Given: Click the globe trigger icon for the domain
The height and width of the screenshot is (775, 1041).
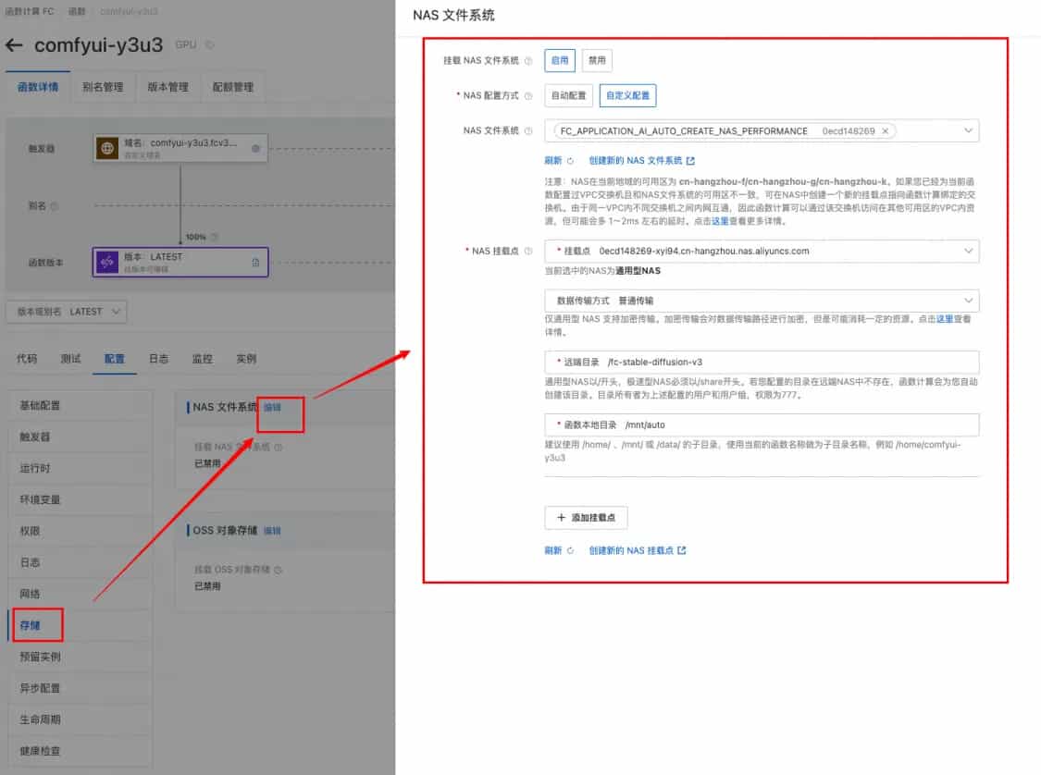Looking at the screenshot, I should (x=108, y=148).
